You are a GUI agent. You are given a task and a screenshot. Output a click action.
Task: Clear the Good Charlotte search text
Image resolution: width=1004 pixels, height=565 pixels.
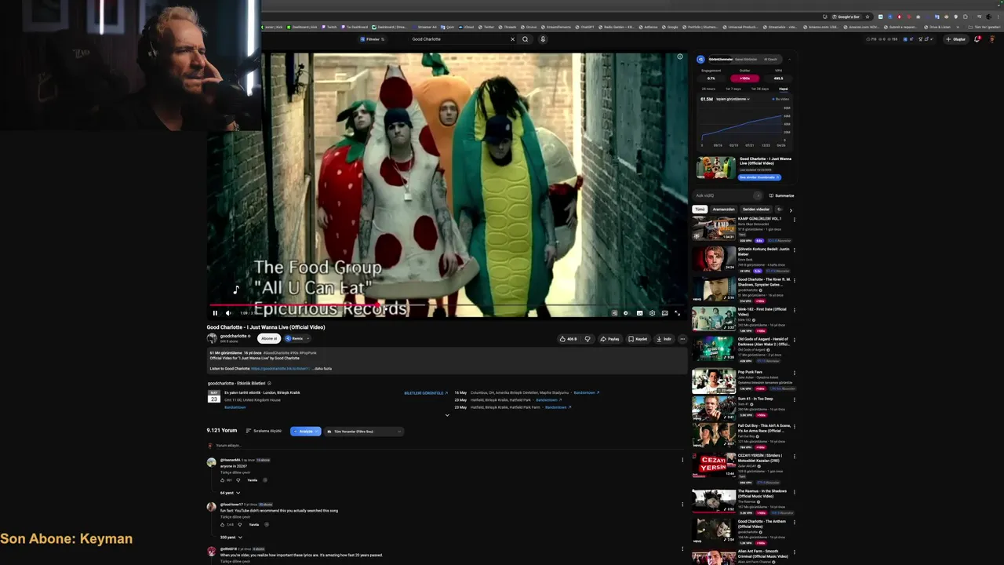513,39
